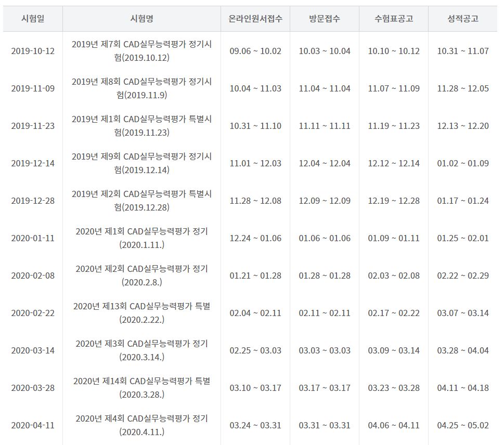Screen dimensions: 504x445
Task: Click the 시험일 column header
Action: tap(33, 19)
